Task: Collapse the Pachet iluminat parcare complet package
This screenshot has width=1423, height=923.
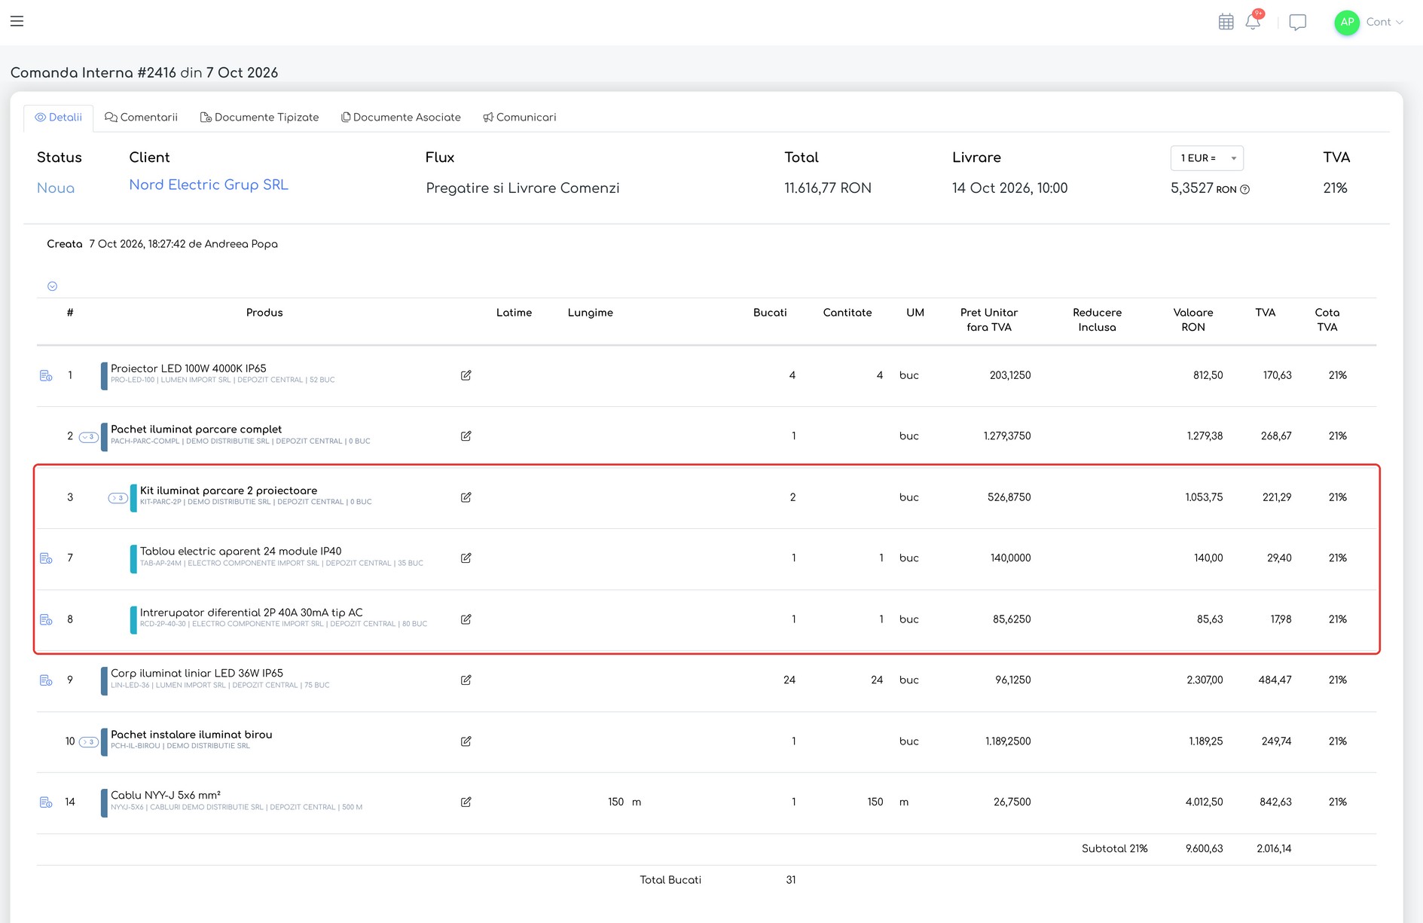Action: [89, 437]
